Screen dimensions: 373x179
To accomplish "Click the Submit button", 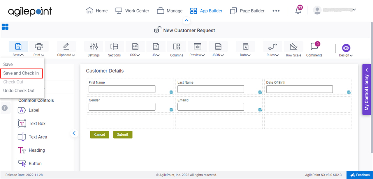I will click(x=123, y=134).
